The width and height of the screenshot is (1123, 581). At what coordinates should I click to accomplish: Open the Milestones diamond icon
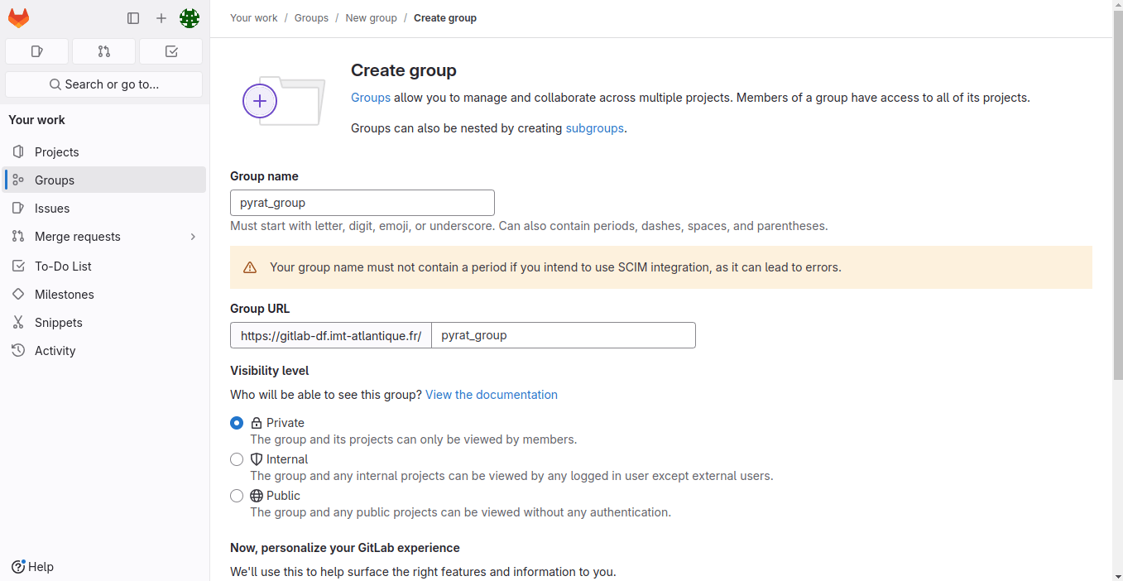(18, 295)
